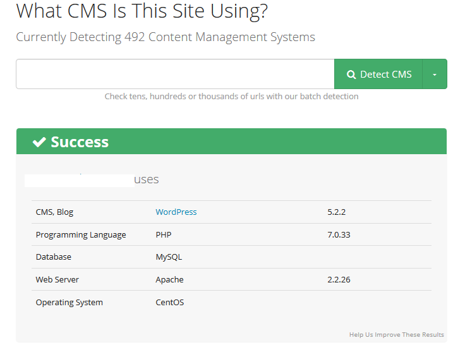Image resolution: width=453 pixels, height=345 pixels.
Task: Click the magnifier icon in Detect CMS button
Action: tap(351, 75)
